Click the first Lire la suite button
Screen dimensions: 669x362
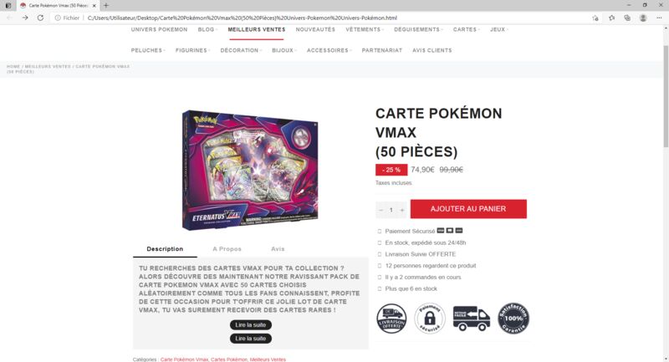(x=250, y=325)
